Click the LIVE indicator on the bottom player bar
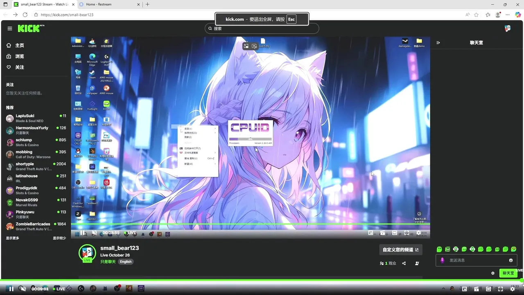 (x=59, y=289)
